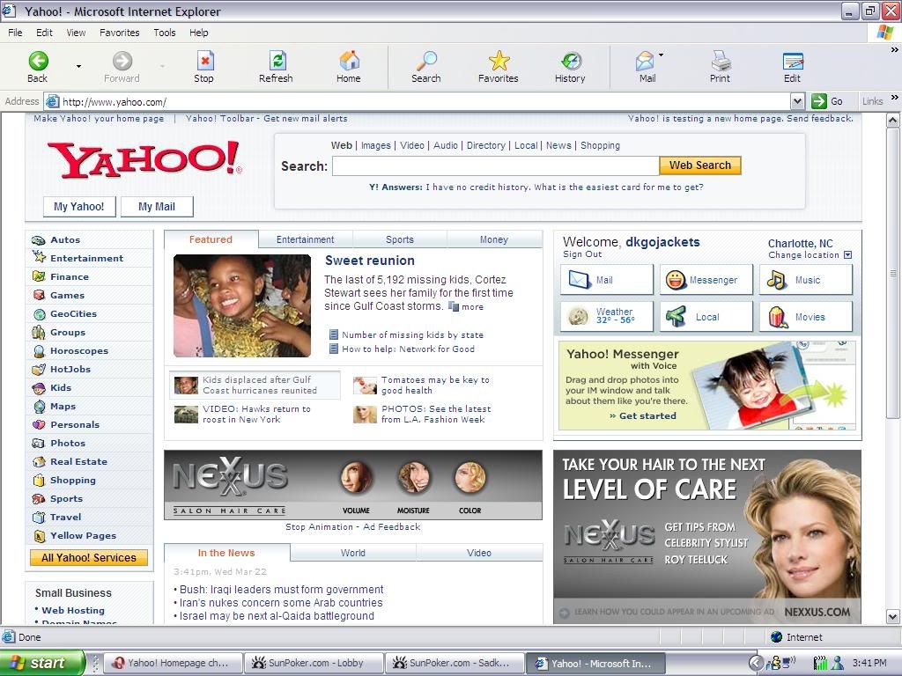Switch to the Money tab
902x676 pixels.
pyautogui.click(x=494, y=239)
